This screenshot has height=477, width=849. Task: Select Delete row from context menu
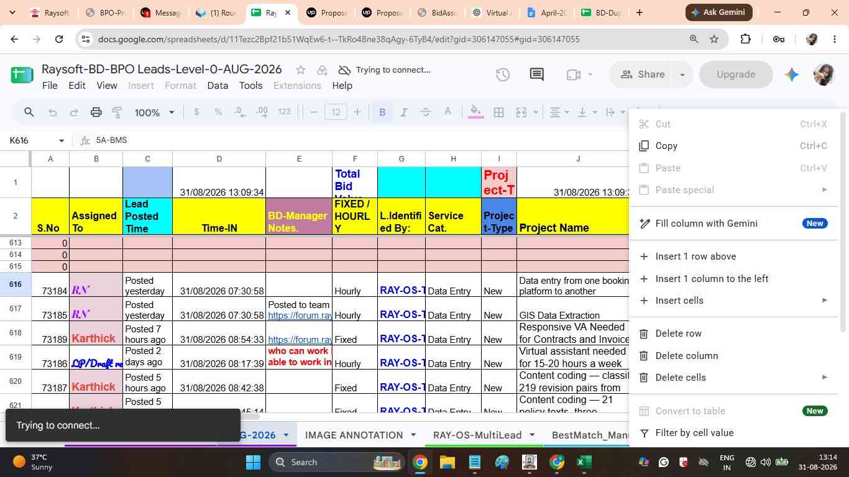tap(734, 334)
